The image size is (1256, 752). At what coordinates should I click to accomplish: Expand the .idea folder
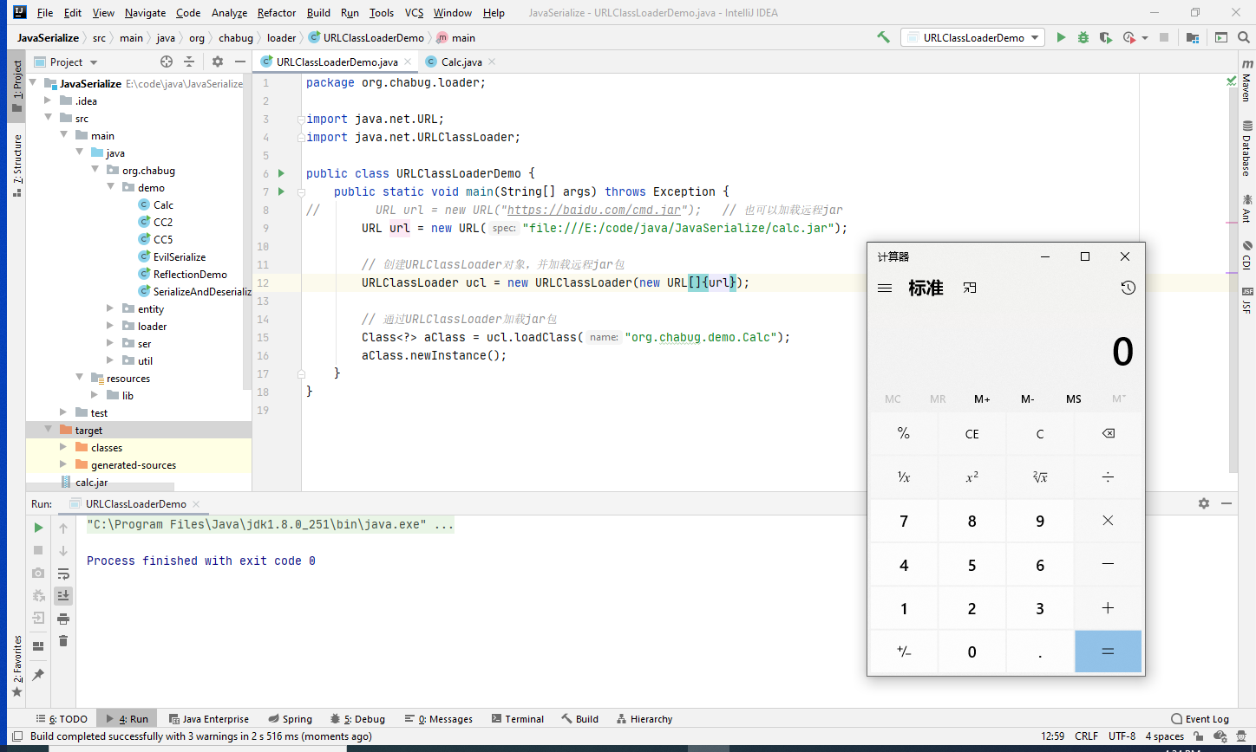[x=49, y=100]
